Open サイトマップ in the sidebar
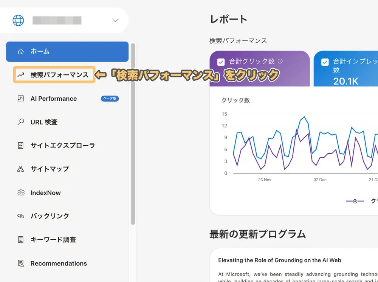Image resolution: width=378 pixels, height=282 pixels. tap(50, 169)
